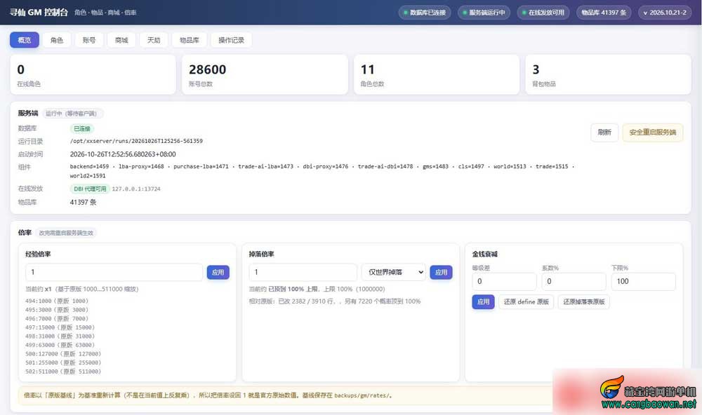
Task: Click the 安全重启服务端 button
Action: click(x=653, y=132)
